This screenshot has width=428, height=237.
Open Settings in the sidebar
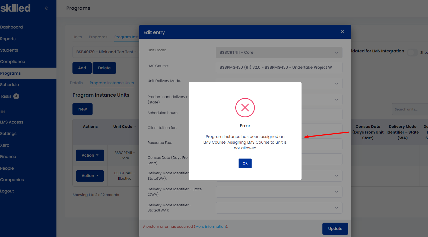(x=8, y=134)
